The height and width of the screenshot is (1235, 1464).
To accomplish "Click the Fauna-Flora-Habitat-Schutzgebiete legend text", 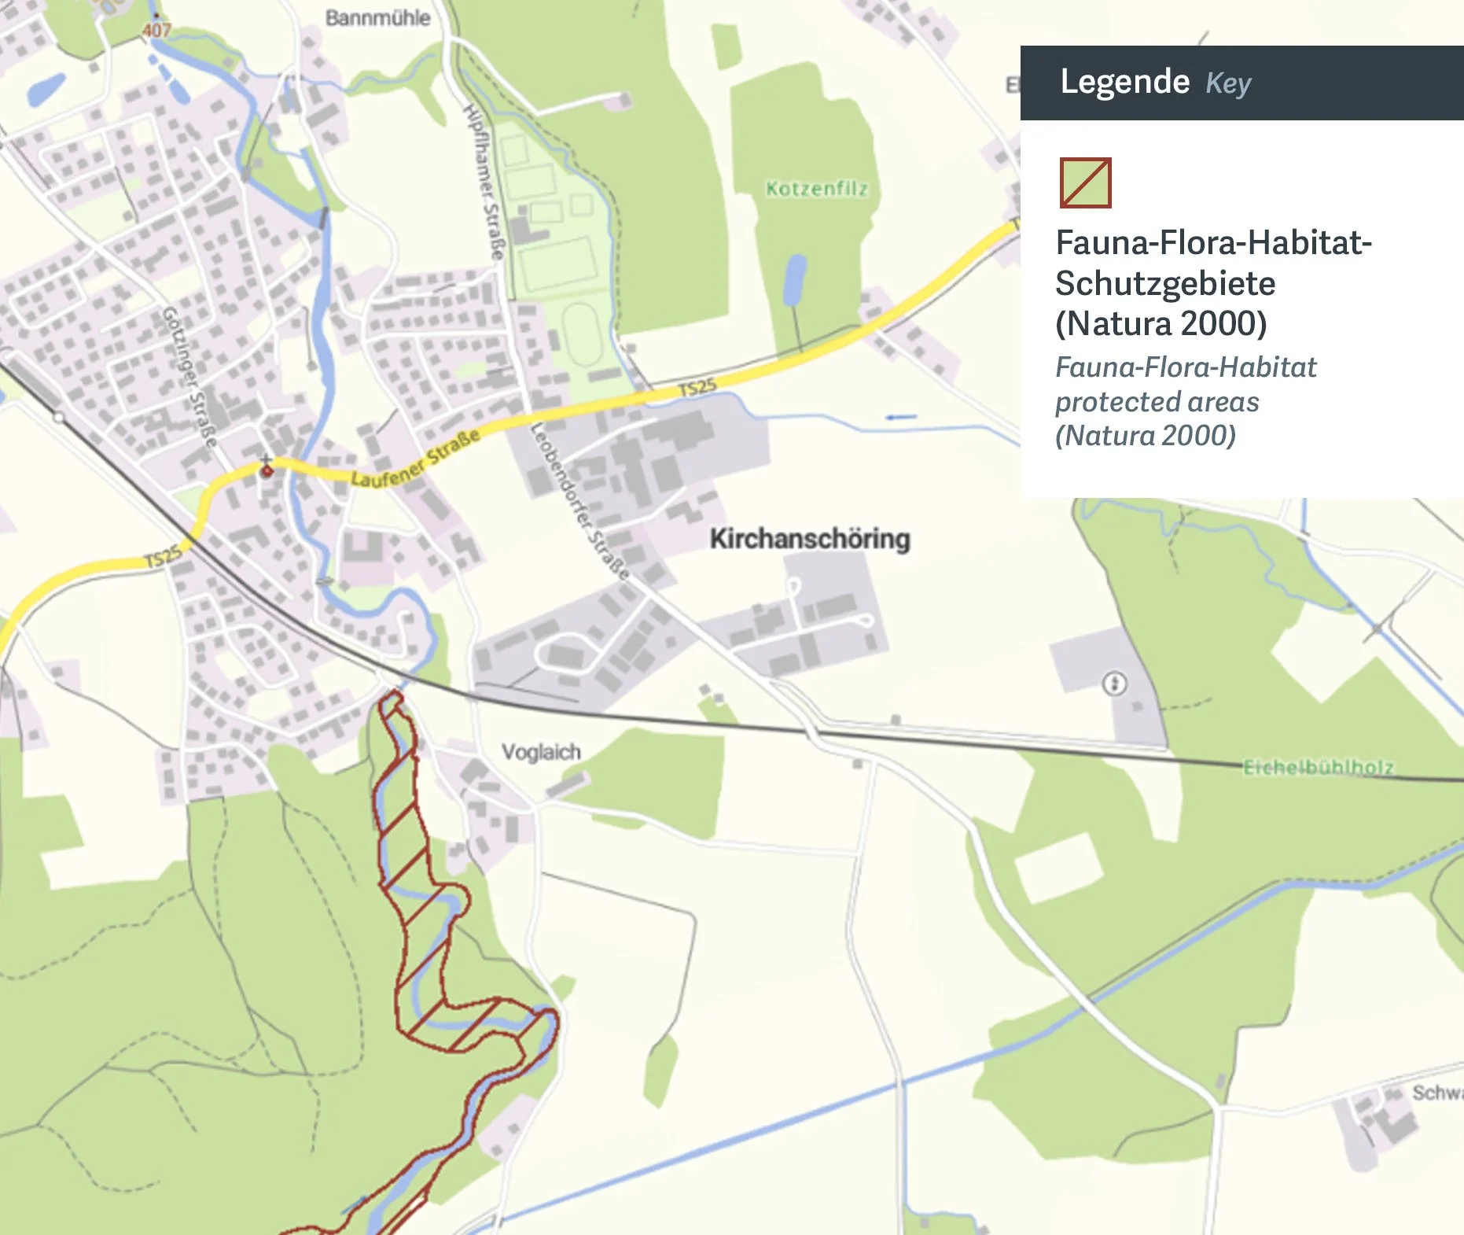I will [x=1214, y=283].
